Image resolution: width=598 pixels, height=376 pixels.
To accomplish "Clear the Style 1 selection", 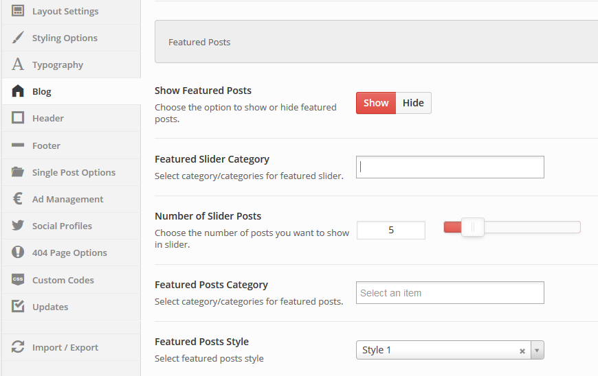I will 522,351.
